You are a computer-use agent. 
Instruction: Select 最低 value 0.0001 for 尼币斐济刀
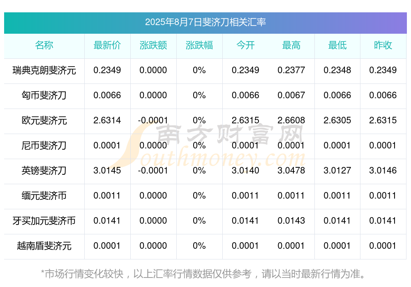click(x=337, y=145)
